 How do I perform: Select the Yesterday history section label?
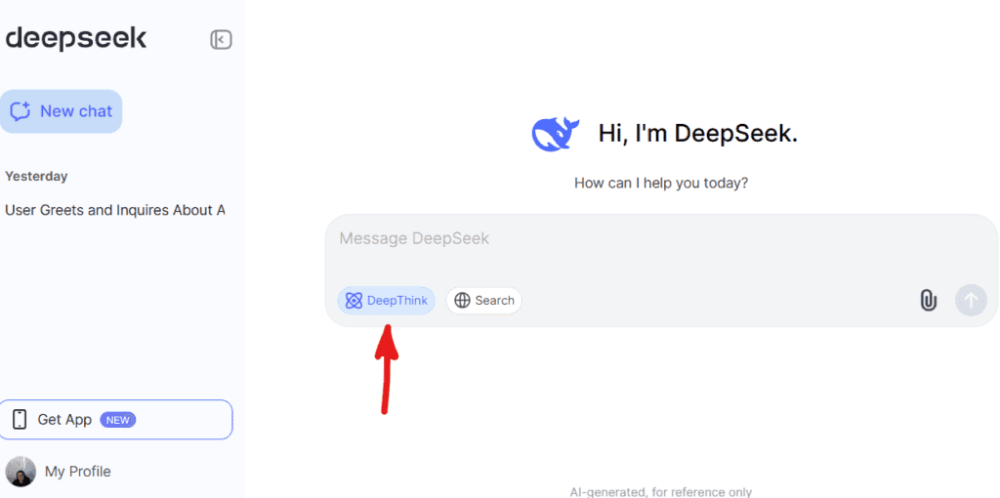coord(36,177)
